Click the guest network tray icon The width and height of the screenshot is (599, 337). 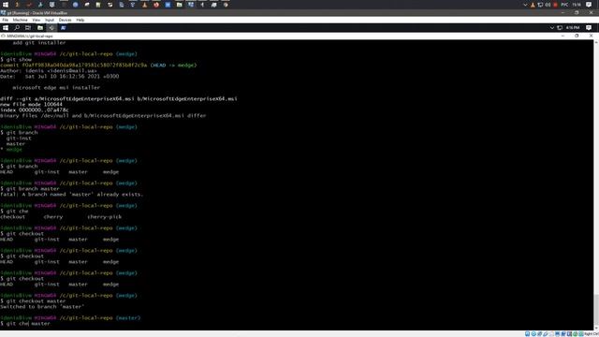(x=560, y=28)
